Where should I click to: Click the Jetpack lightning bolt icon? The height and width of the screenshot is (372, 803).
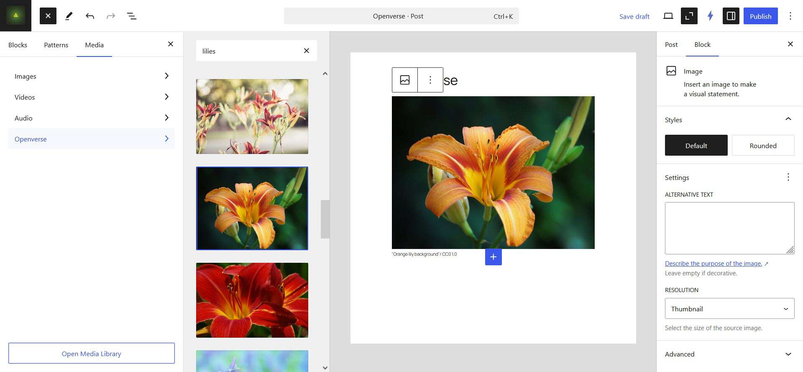tap(710, 16)
